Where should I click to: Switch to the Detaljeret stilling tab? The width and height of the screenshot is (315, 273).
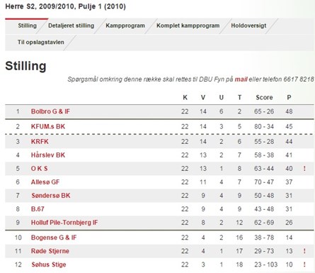[71, 26]
